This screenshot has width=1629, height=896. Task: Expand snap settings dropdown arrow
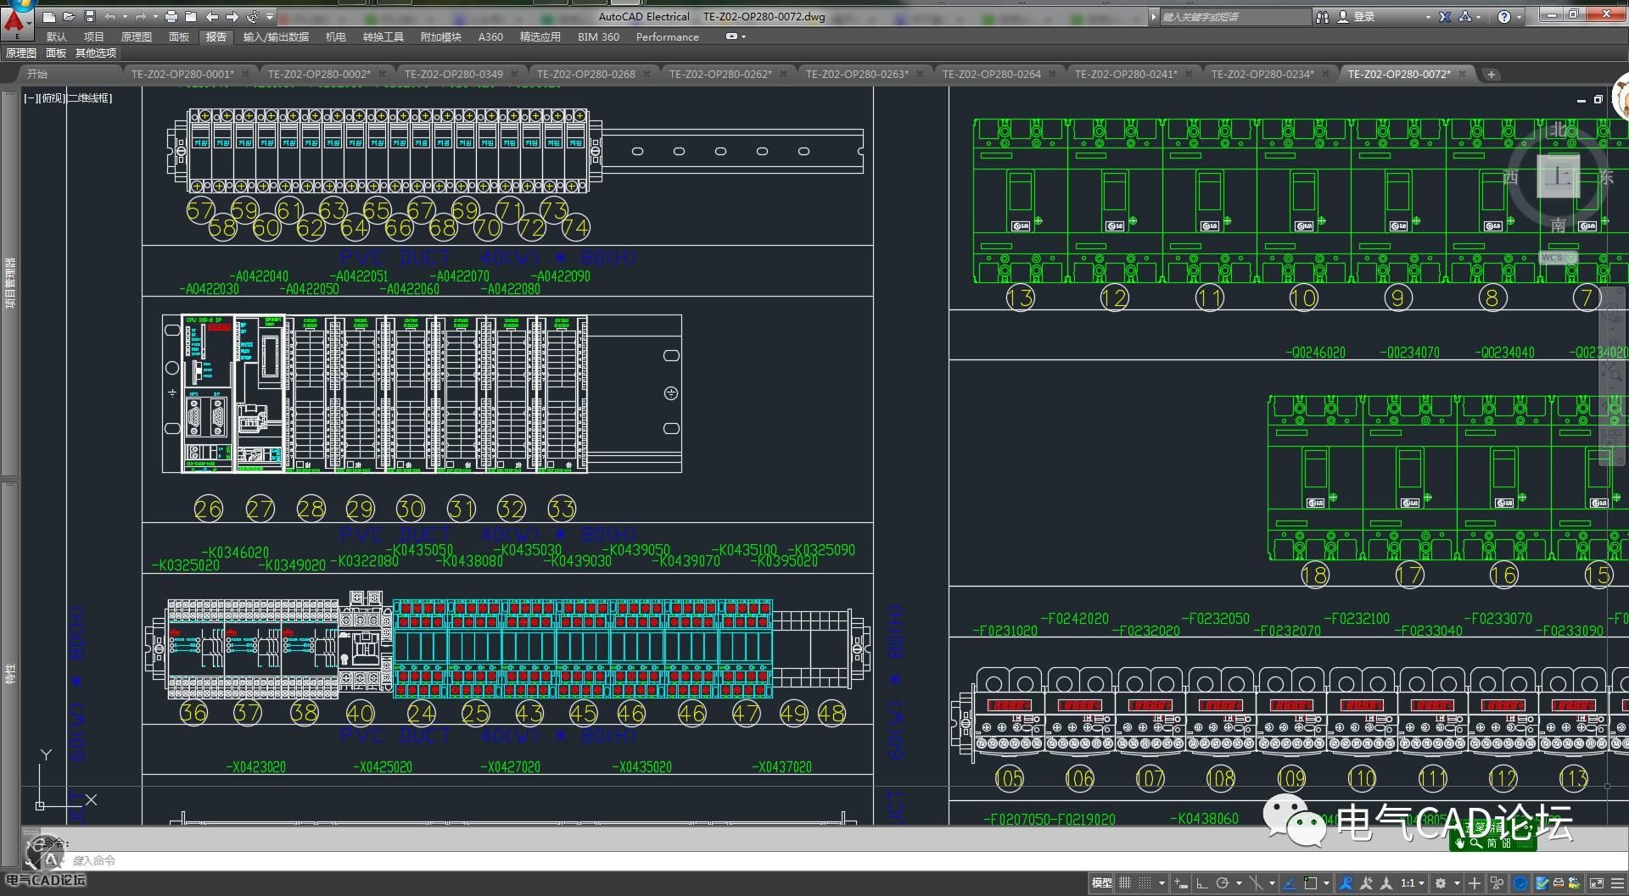(x=1162, y=883)
